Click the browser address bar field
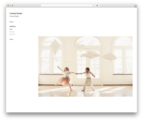The image size is (143, 121). click(x=67, y=6)
